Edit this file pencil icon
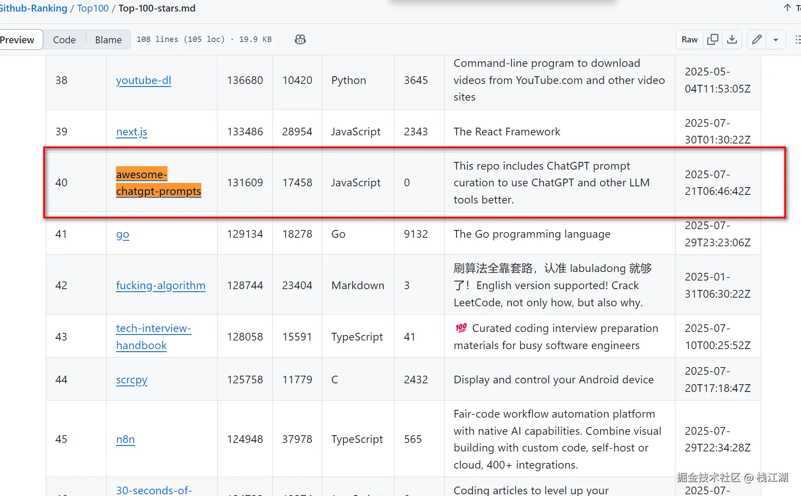 pos(757,39)
